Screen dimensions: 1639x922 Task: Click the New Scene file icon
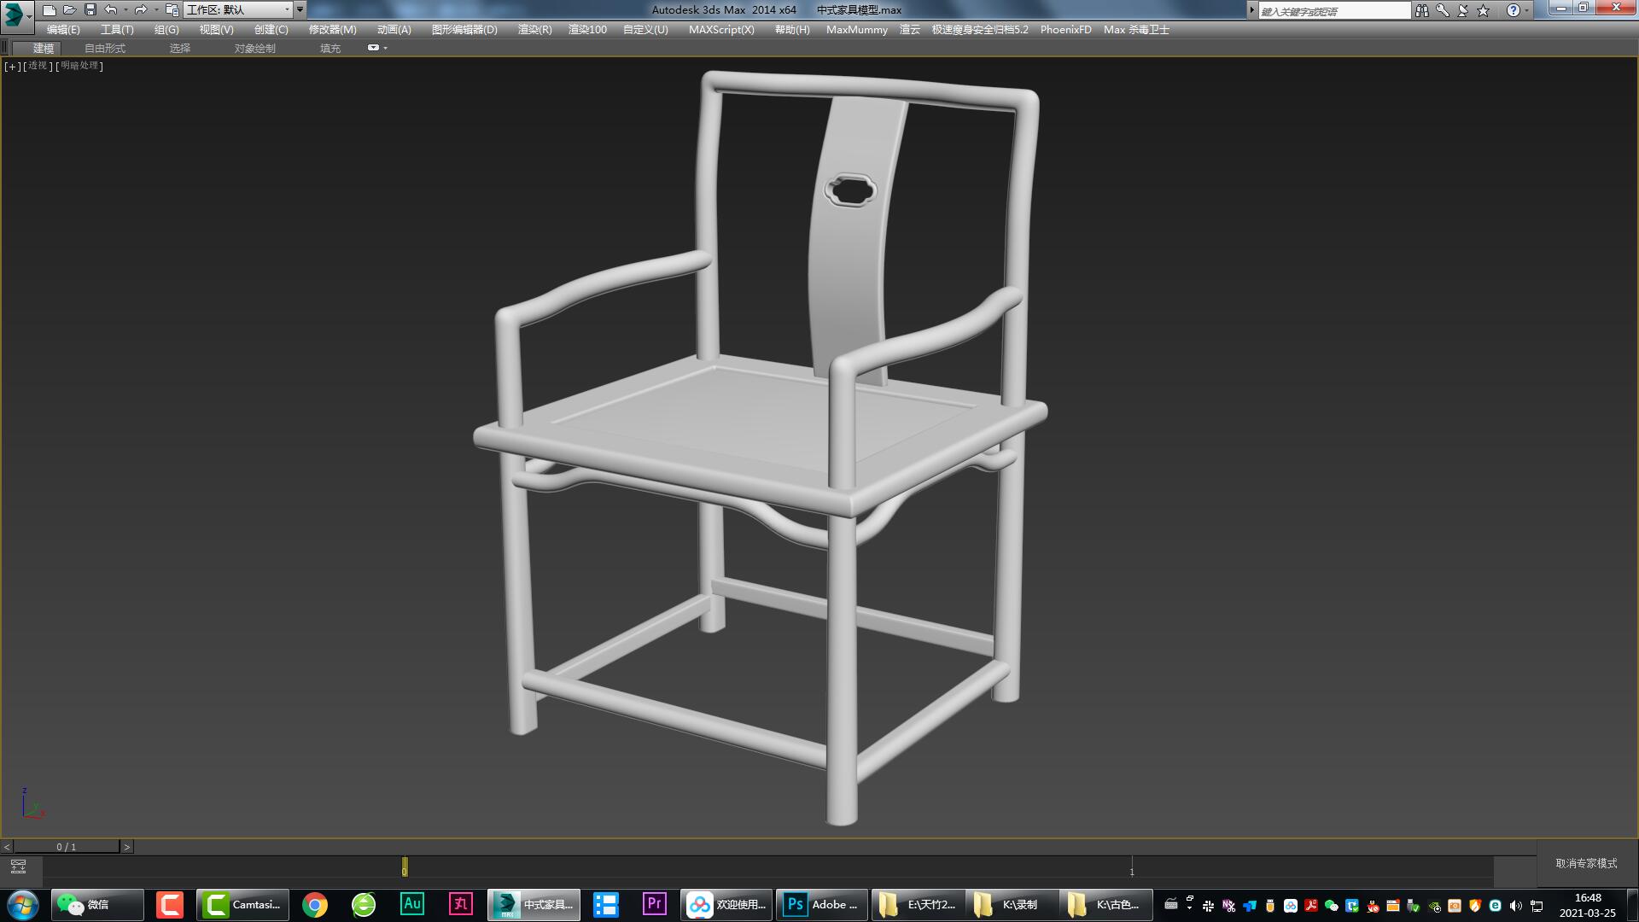[50, 10]
